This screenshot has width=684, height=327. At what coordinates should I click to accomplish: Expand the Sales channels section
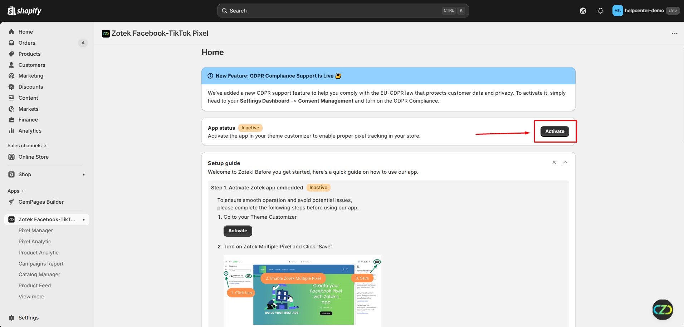pos(27,146)
